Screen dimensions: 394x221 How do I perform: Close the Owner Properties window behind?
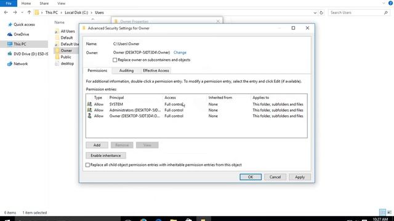pos(218,21)
